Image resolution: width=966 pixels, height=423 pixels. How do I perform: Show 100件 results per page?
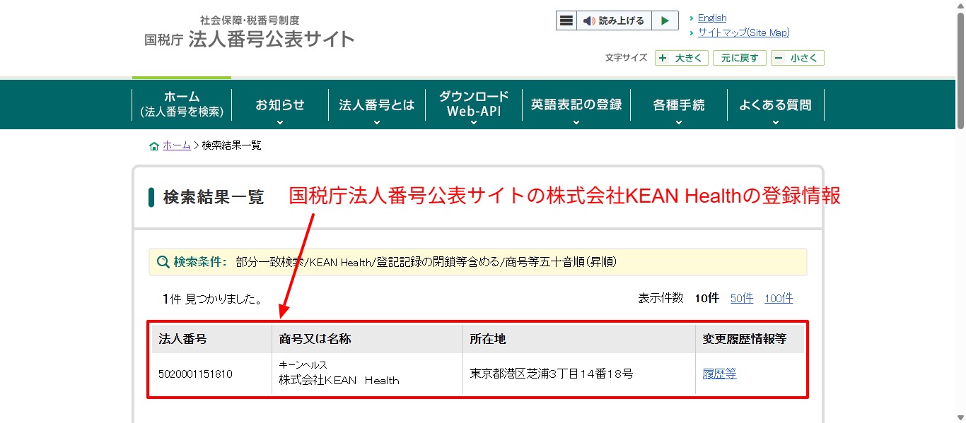click(x=779, y=298)
